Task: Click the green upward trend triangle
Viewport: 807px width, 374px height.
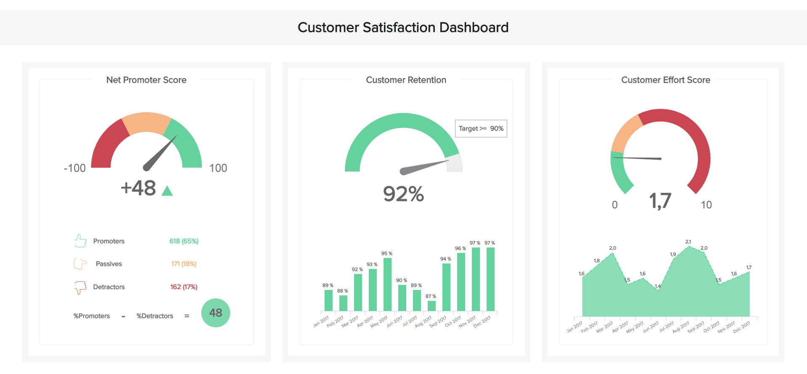Action: [x=167, y=191]
